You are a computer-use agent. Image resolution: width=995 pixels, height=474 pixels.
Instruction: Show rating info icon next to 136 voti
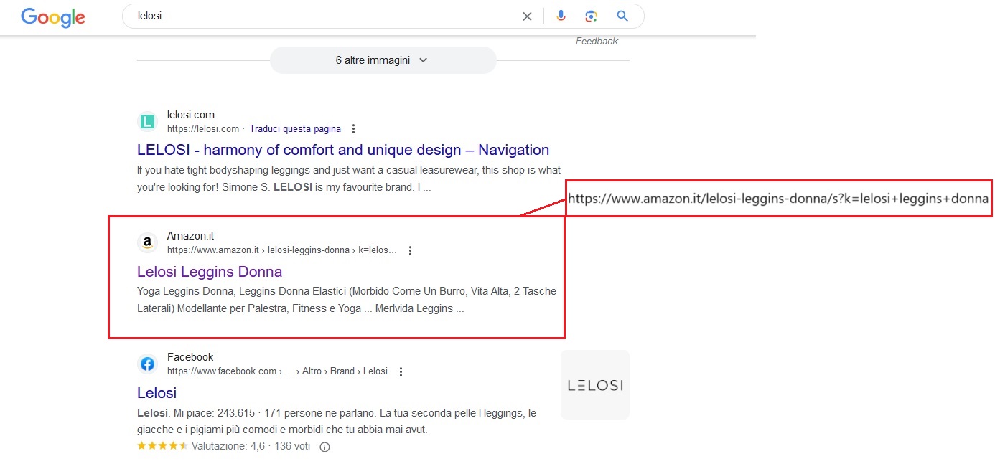(x=324, y=447)
